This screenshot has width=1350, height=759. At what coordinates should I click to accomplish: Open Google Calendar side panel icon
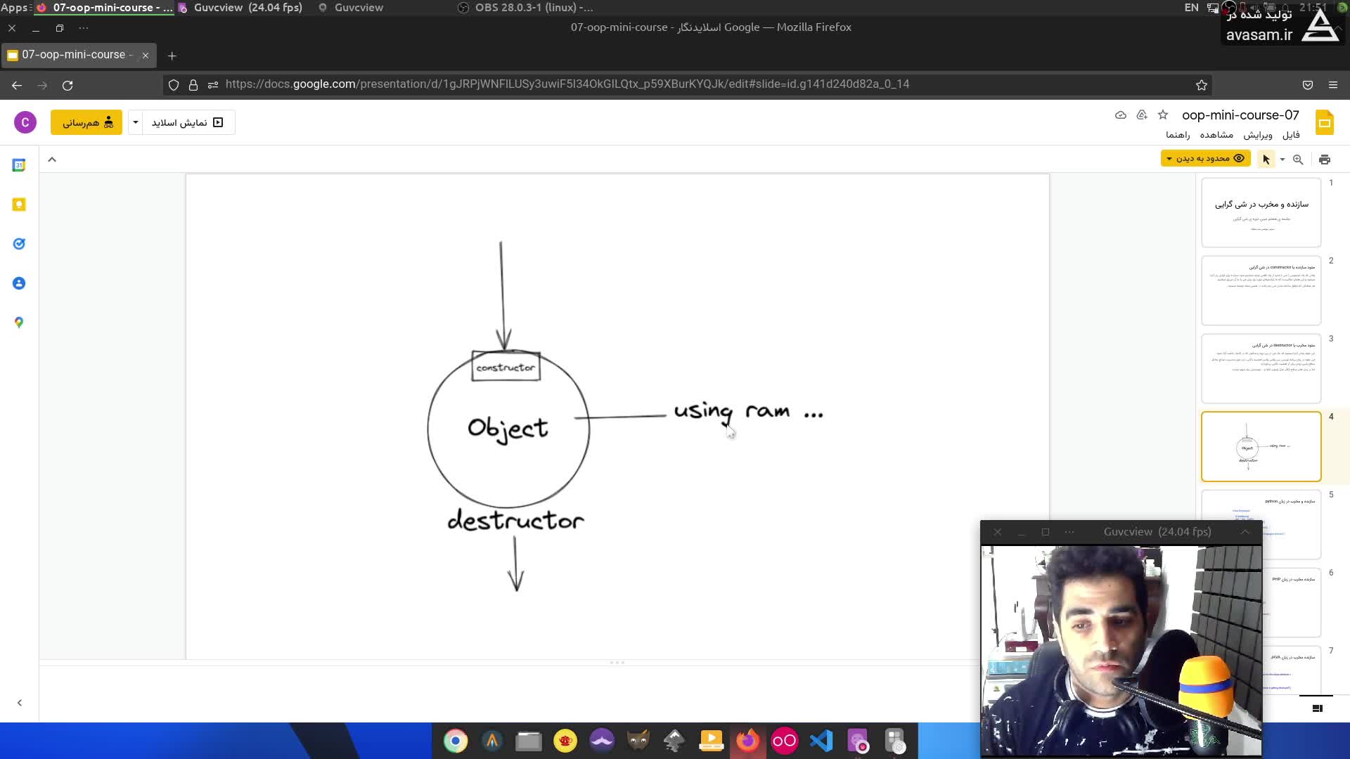coord(19,165)
